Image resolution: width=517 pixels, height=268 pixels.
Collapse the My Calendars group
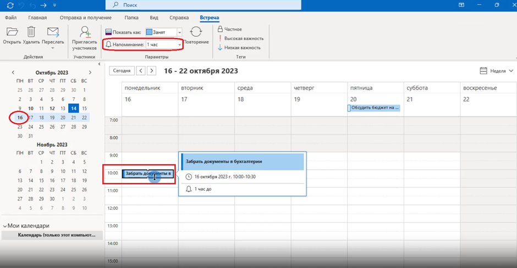(5, 226)
